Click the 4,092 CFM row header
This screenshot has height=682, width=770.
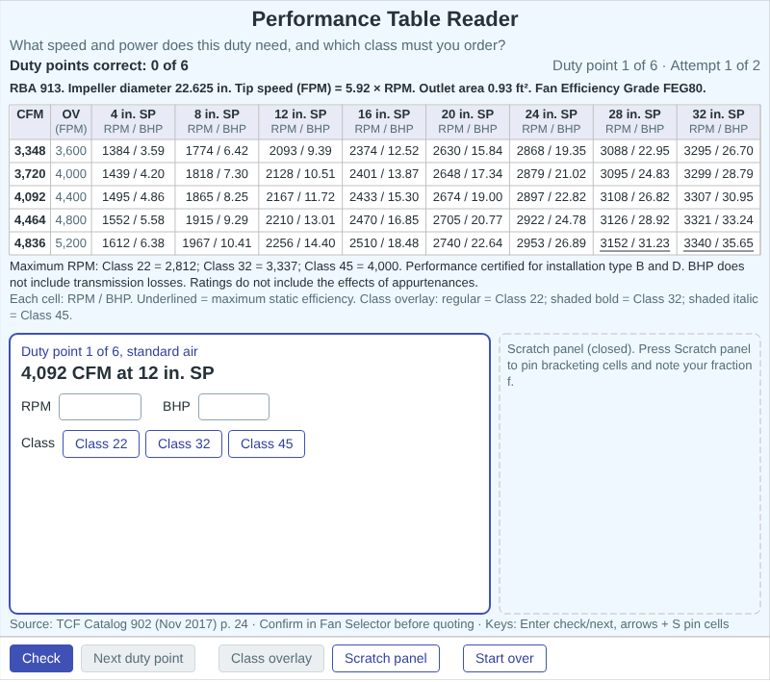coord(30,197)
